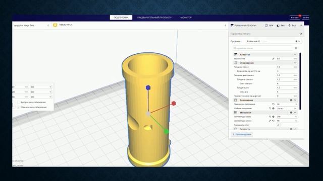This screenshot has width=323, height=181.
Task: Expand the Скорость section chevron
Action: (x=295, y=129)
